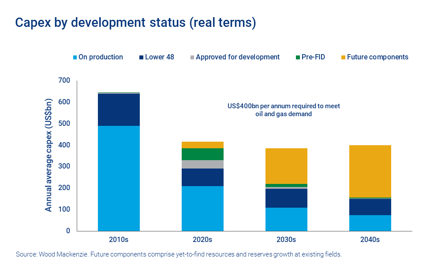This screenshot has height=264, width=441.
Task: Click the US$400bn annotation text
Action: pyautogui.click(x=284, y=110)
